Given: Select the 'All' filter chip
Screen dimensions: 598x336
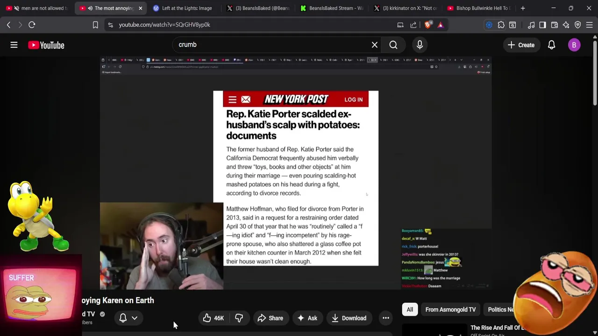Looking at the screenshot, I should tap(410, 309).
